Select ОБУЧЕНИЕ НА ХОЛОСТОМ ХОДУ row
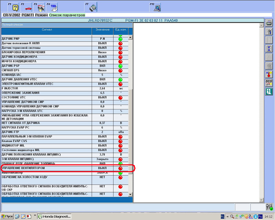Viewport: 275px width, 220px height. click(65, 180)
